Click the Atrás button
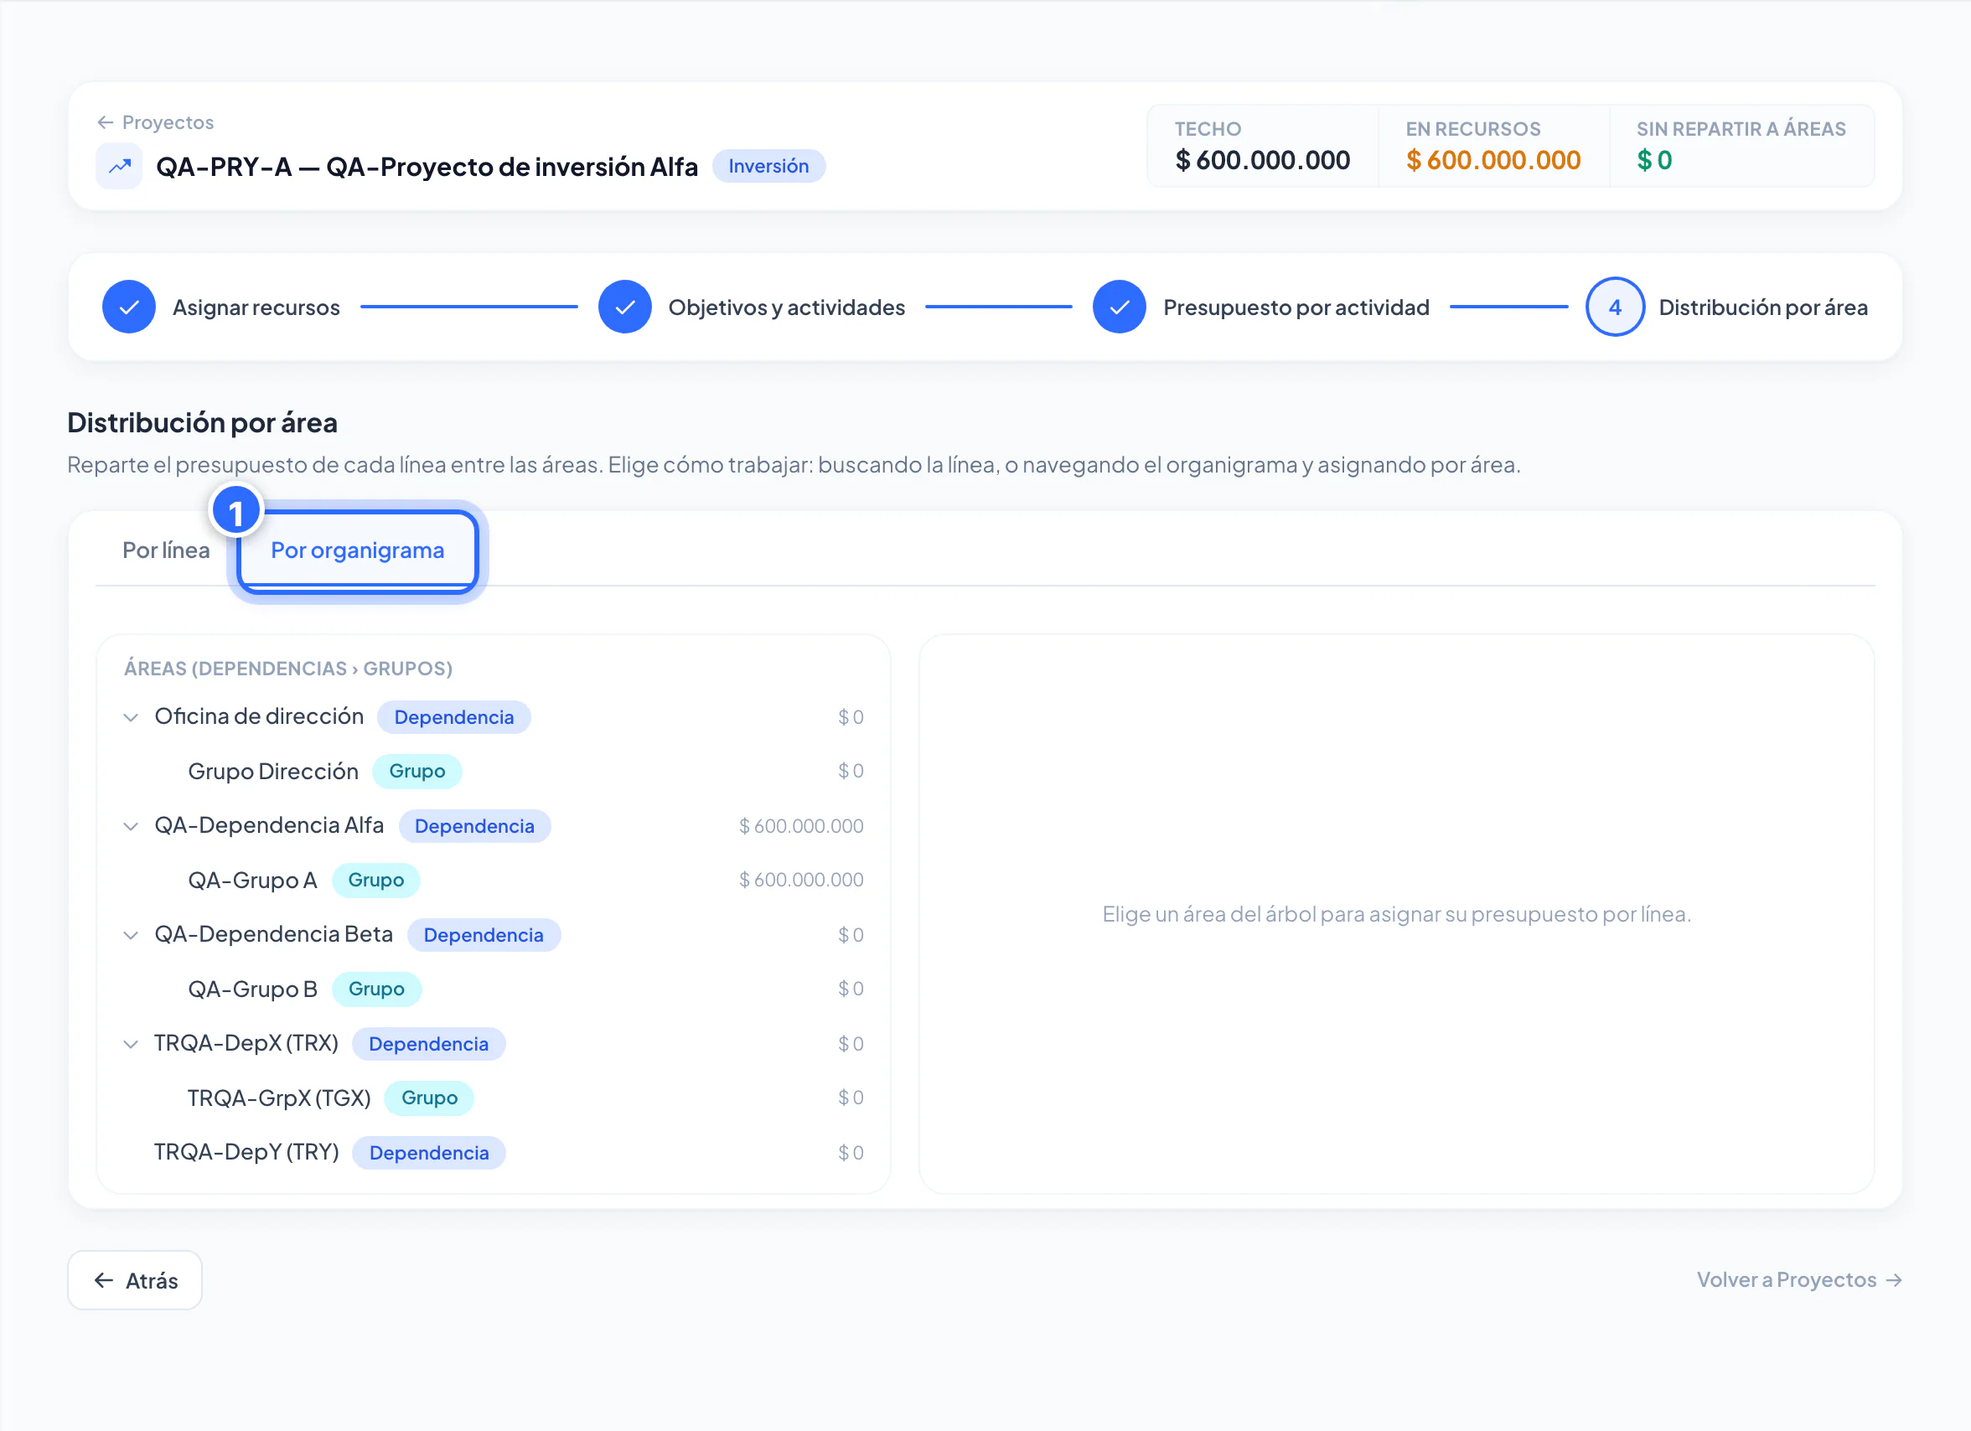Image resolution: width=1971 pixels, height=1431 pixels. tap(135, 1279)
